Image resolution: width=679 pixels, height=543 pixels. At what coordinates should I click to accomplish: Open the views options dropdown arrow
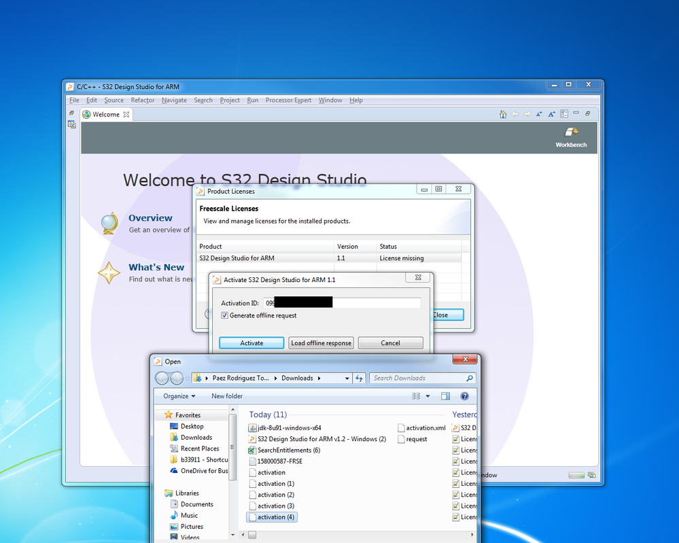click(428, 396)
